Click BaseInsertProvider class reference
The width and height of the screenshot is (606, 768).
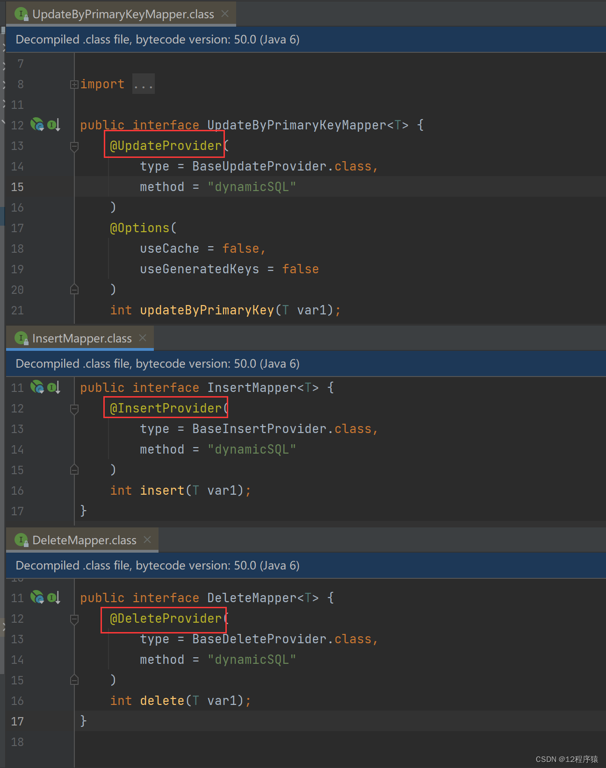pyautogui.click(x=260, y=429)
